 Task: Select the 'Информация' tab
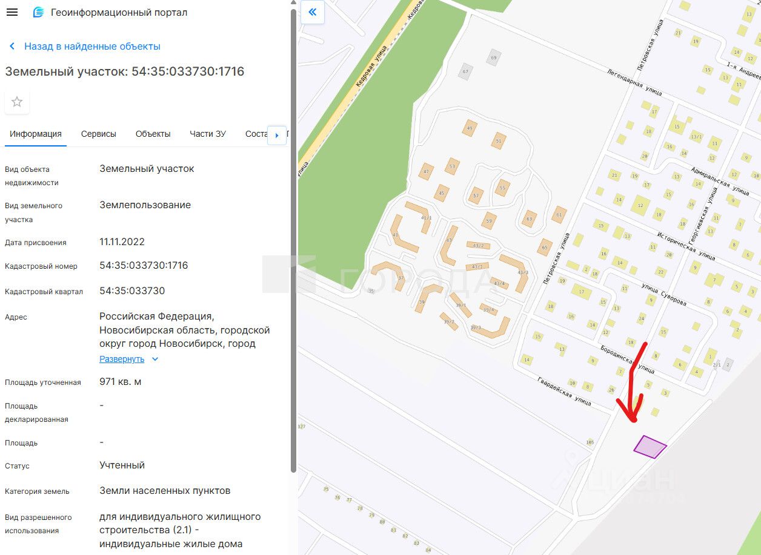point(35,134)
